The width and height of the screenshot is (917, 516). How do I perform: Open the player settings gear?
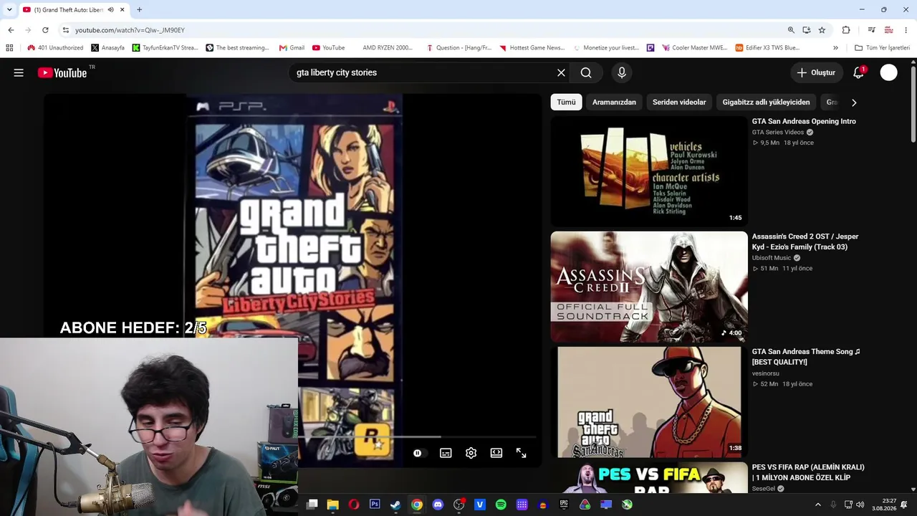[471, 453]
